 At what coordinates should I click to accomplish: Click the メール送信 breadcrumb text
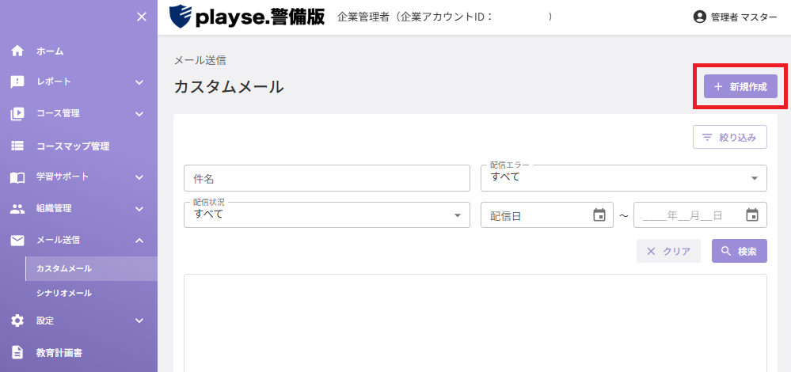200,61
